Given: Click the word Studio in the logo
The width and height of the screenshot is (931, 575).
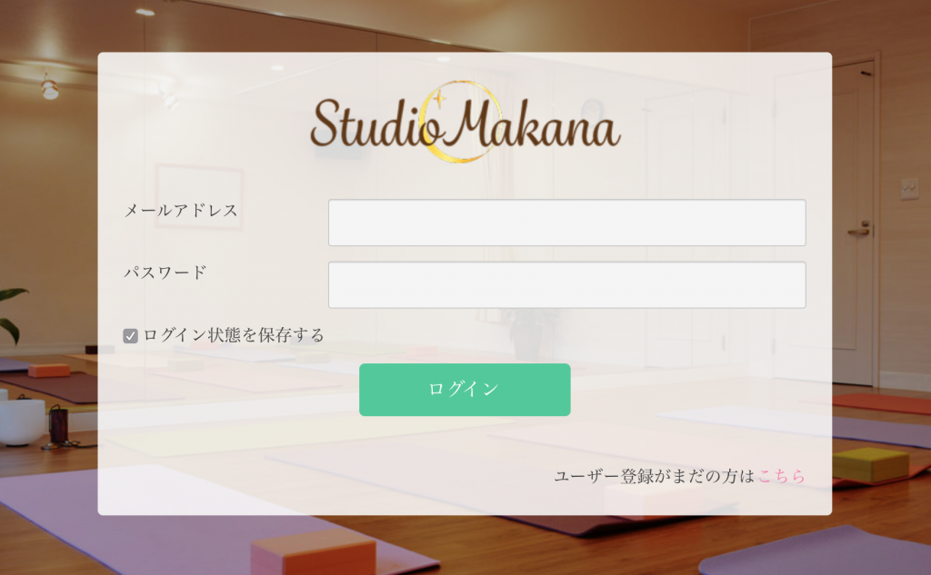Looking at the screenshot, I should point(375,124).
